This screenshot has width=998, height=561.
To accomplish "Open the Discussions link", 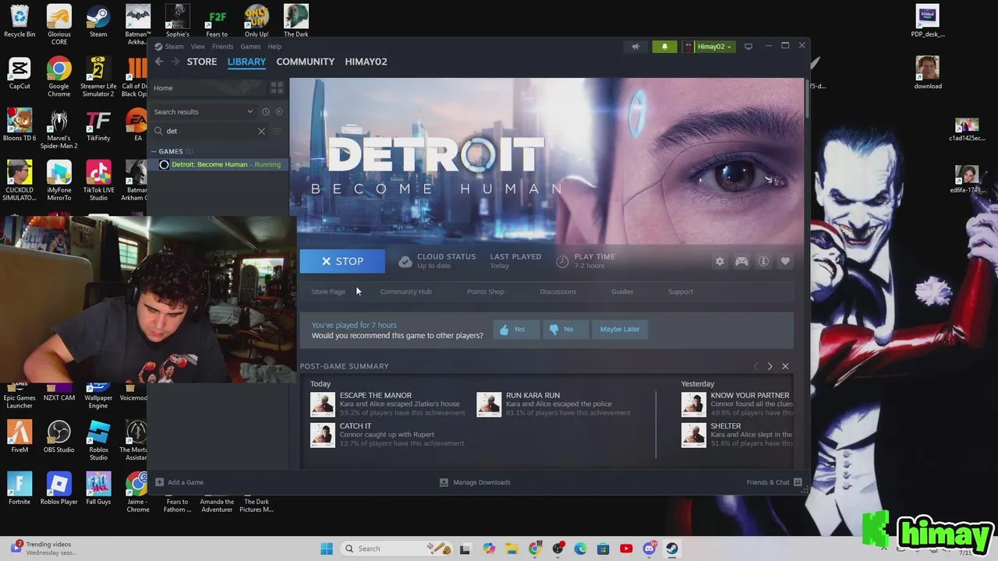I will coord(558,291).
